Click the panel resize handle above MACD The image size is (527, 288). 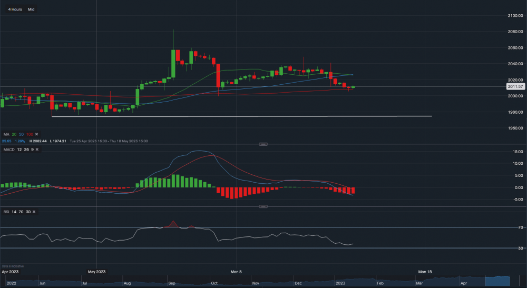pos(265,144)
